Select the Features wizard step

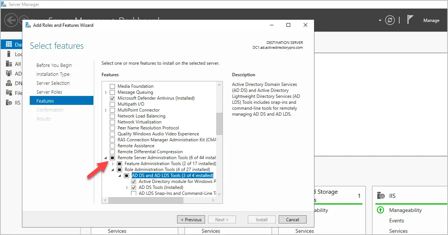click(x=61, y=101)
